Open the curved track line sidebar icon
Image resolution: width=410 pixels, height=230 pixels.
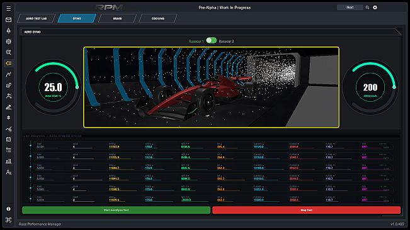coord(8,74)
